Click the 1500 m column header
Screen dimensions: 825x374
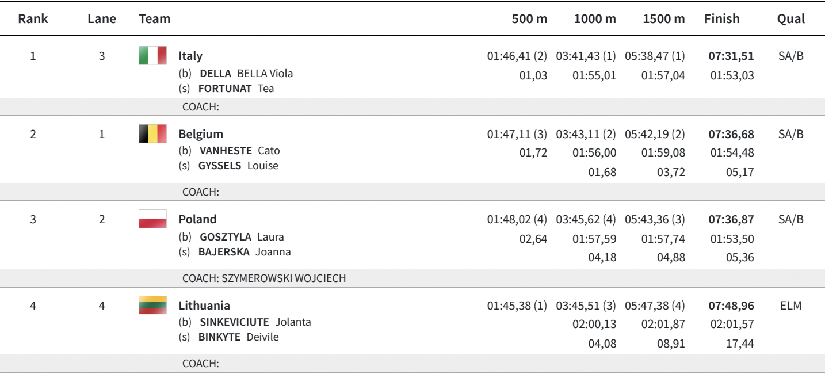point(664,18)
